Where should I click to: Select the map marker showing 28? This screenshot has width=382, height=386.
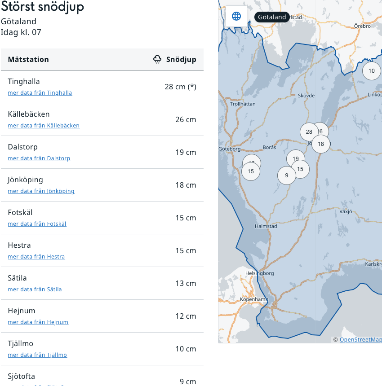point(309,132)
